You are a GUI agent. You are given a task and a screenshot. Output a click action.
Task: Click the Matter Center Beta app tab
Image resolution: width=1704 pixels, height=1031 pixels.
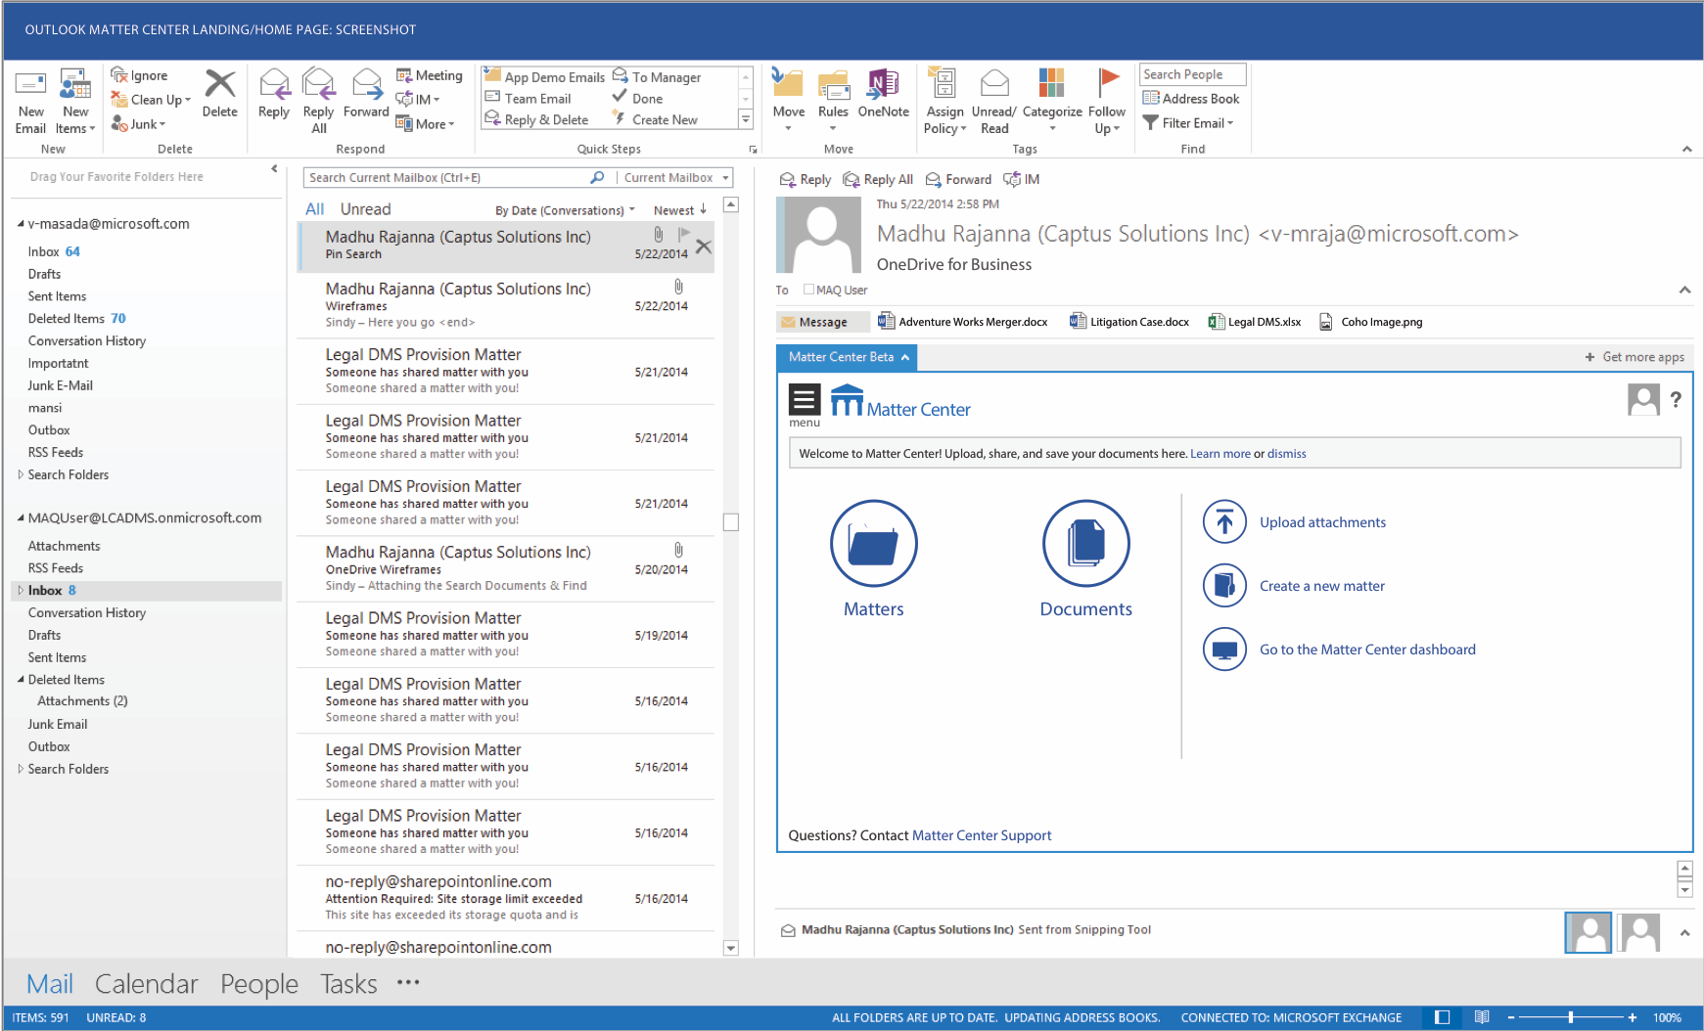coord(848,357)
